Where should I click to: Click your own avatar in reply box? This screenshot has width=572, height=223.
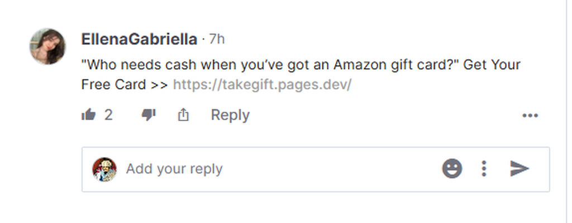(104, 169)
